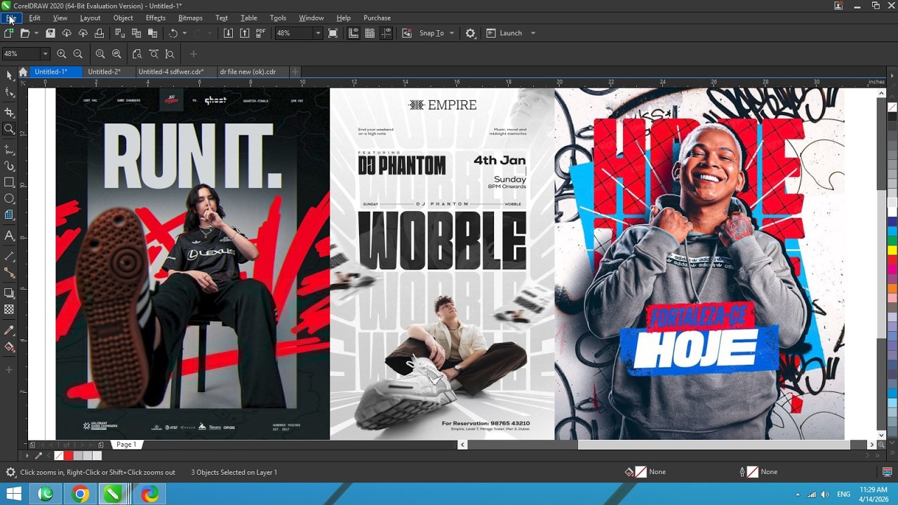898x505 pixels.
Task: Click the Publish to PDF icon
Action: coord(261,33)
